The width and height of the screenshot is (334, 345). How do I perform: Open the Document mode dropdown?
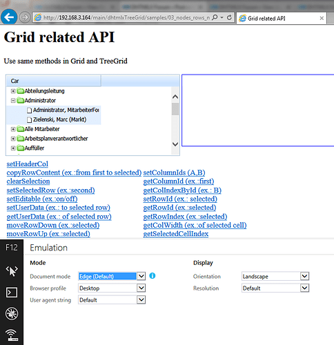click(x=141, y=276)
